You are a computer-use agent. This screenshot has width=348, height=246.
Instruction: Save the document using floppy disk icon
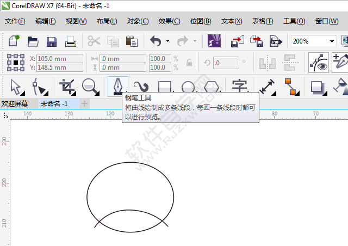[x=52, y=41]
